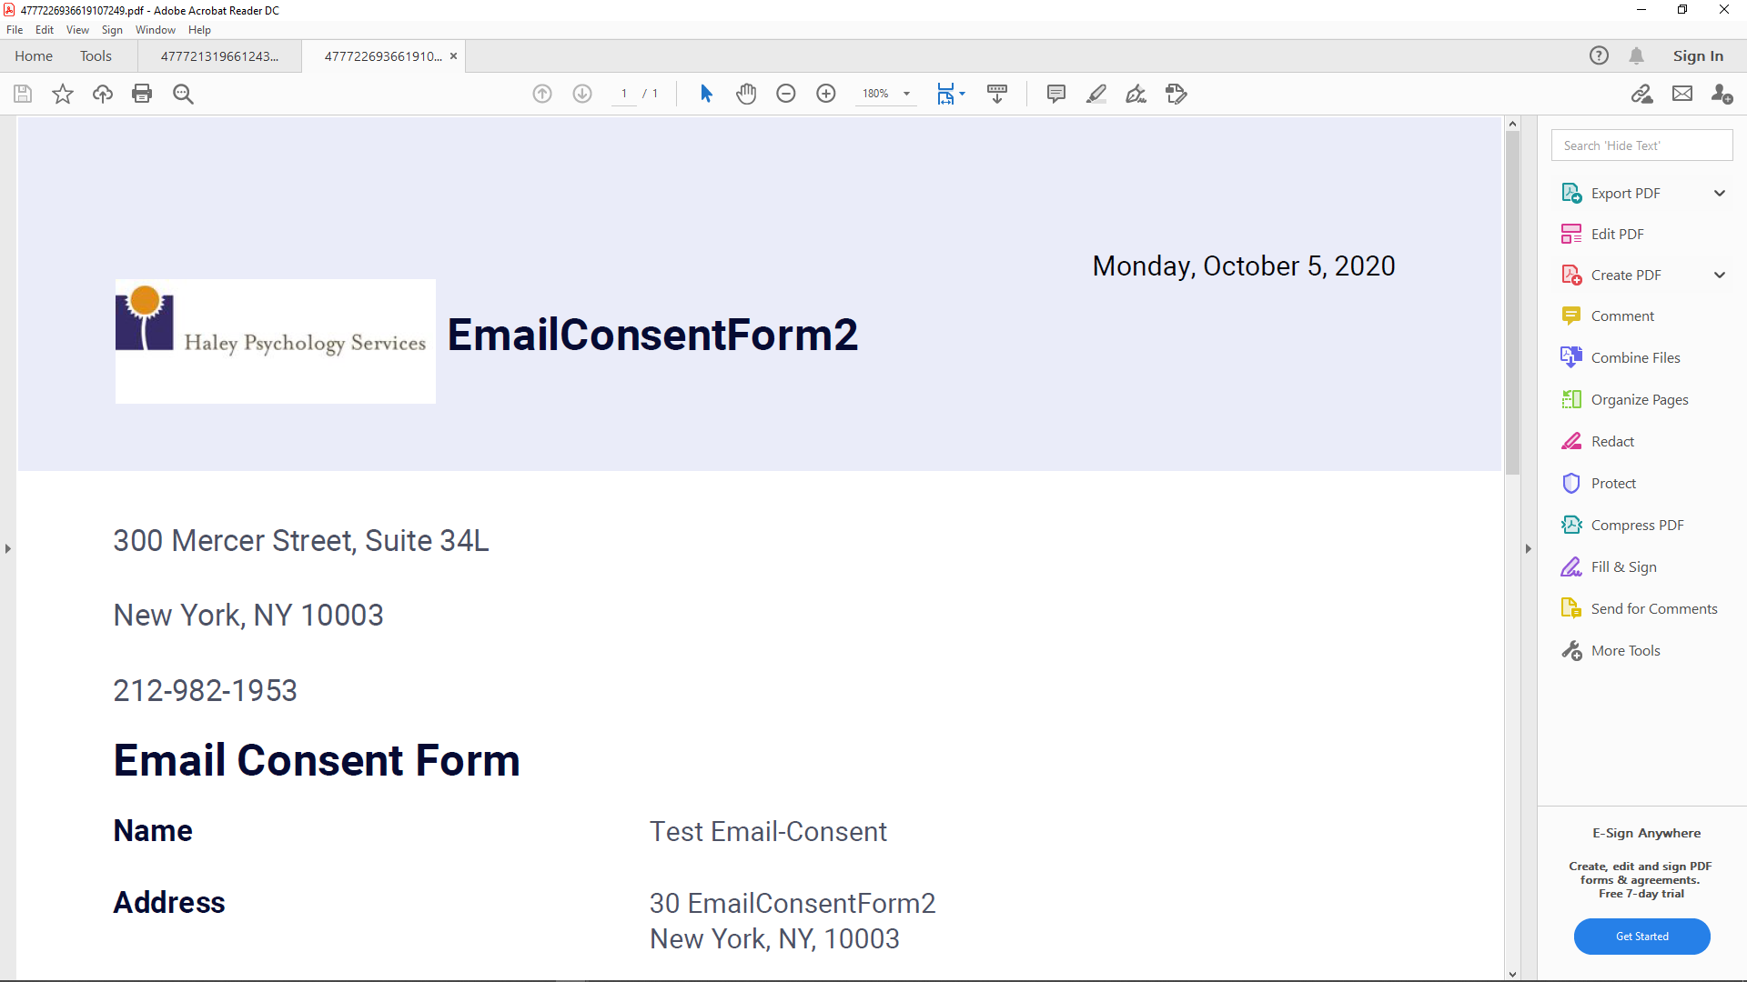Click the Zoom In plus icon
Screen dimensions: 1747x982
pyautogui.click(x=826, y=94)
